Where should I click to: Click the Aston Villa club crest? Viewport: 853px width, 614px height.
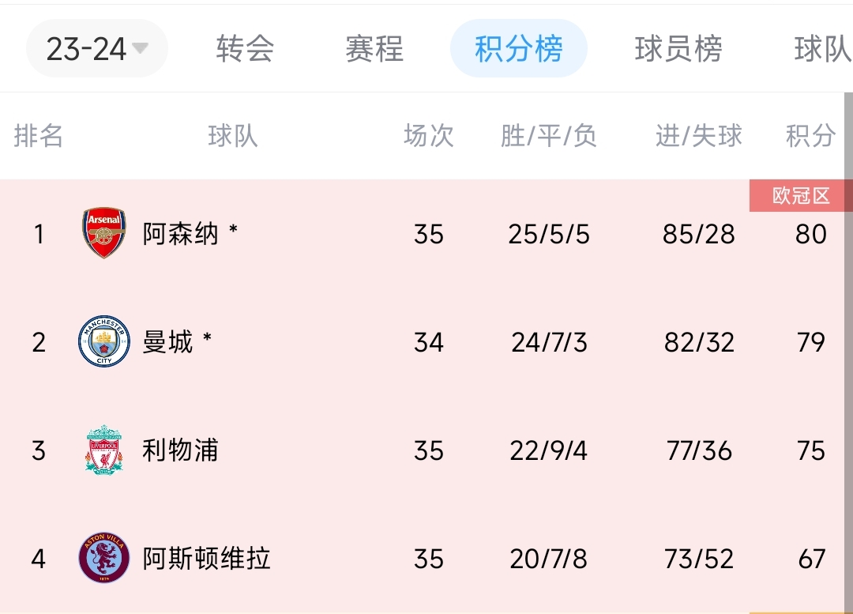point(104,559)
